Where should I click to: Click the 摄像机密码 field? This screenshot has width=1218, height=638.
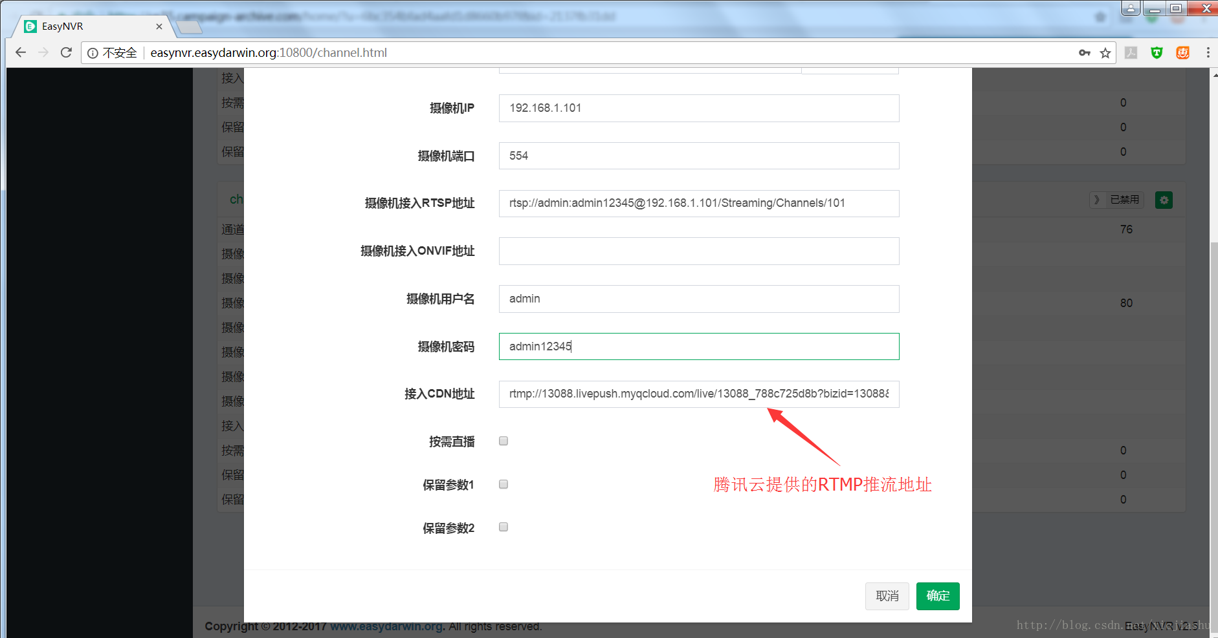699,346
